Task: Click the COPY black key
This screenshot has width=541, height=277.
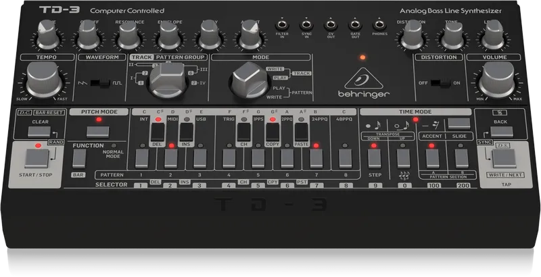Action: click(273, 132)
